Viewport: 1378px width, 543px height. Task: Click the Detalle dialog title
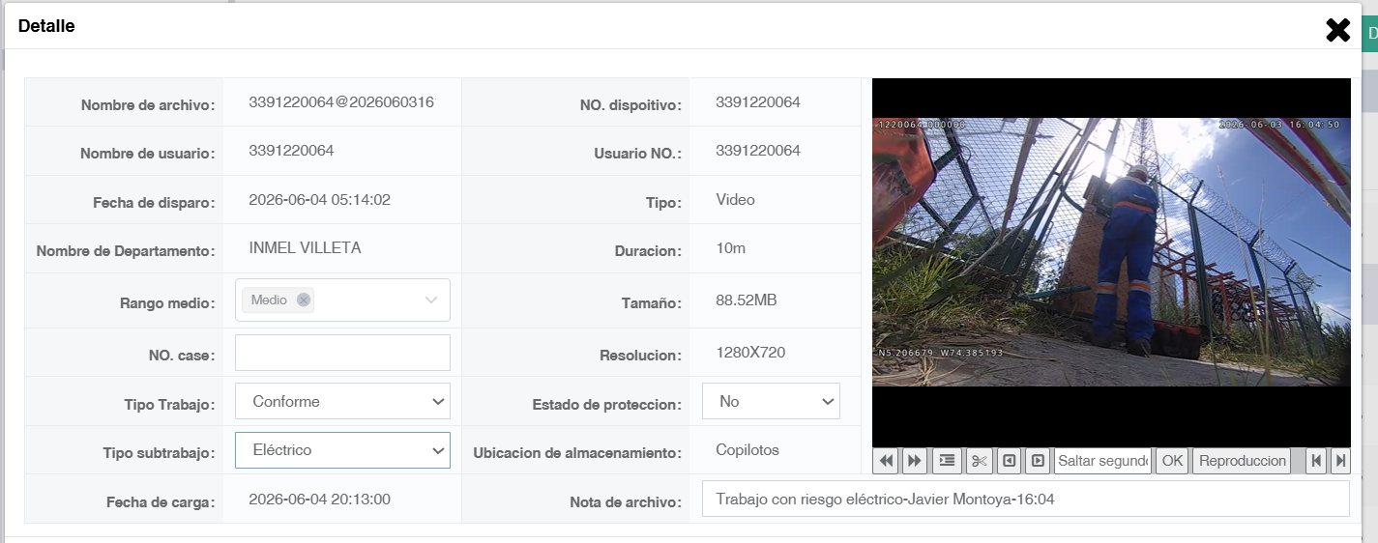coord(46,27)
